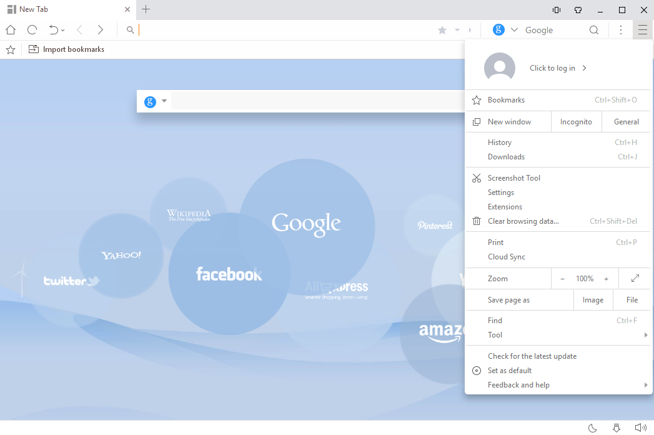This screenshot has width=654, height=435.
Task: Click the small right arrow in address bar
Action: click(x=470, y=30)
